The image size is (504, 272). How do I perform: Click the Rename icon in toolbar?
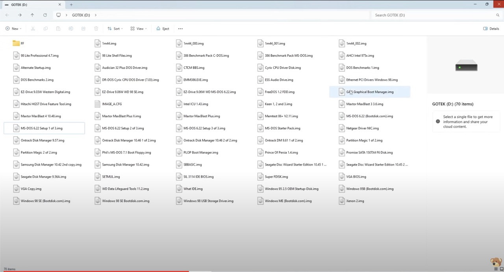point(71,29)
